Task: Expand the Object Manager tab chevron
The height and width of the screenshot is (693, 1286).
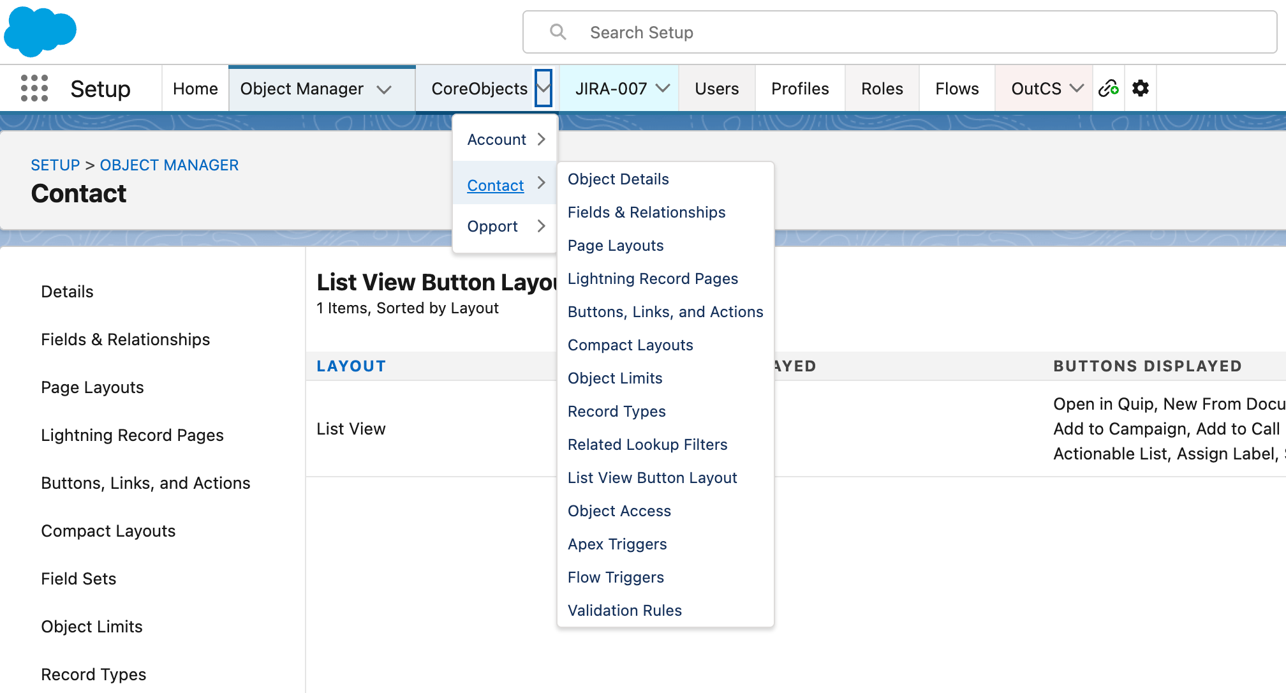Action: point(384,89)
